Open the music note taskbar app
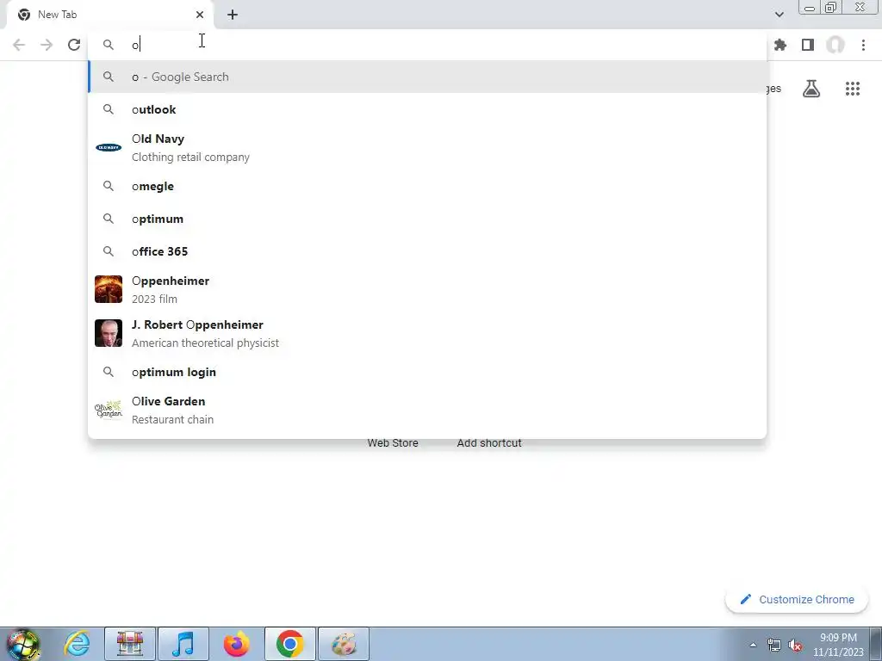Viewport: 882px width, 661px height. [183, 644]
